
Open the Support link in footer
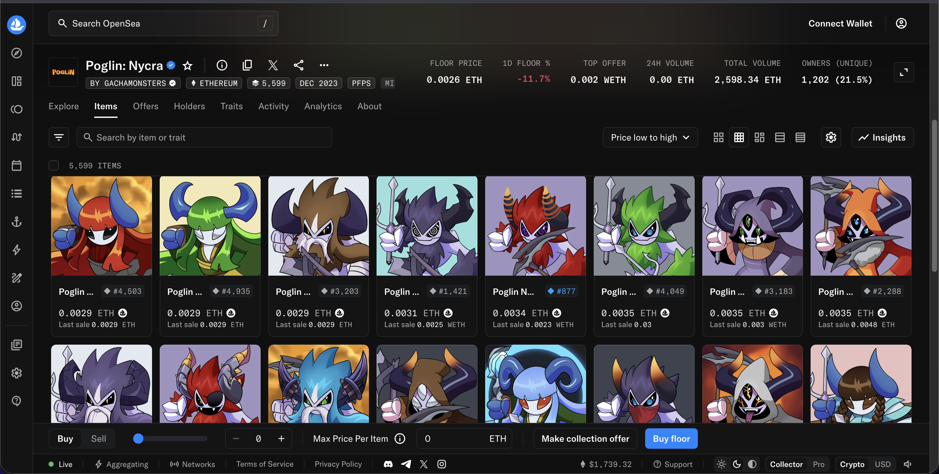pyautogui.click(x=673, y=464)
